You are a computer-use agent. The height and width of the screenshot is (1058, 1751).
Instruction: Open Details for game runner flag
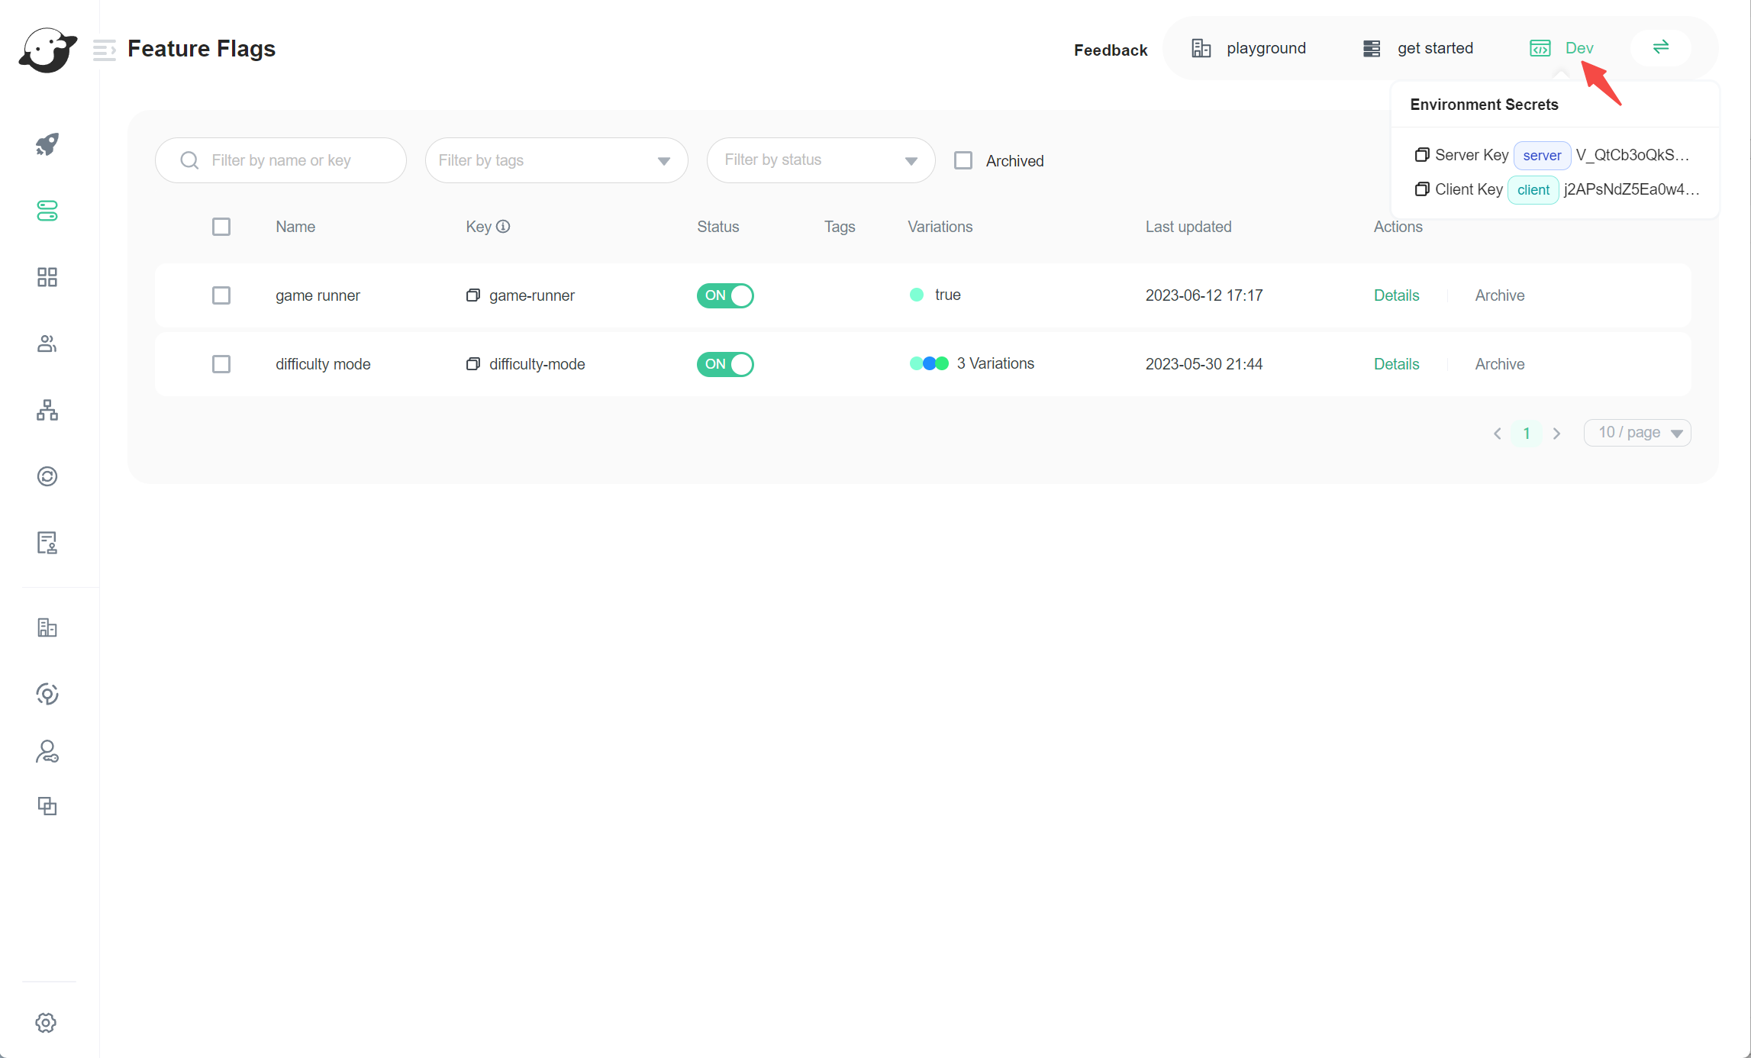click(x=1396, y=295)
